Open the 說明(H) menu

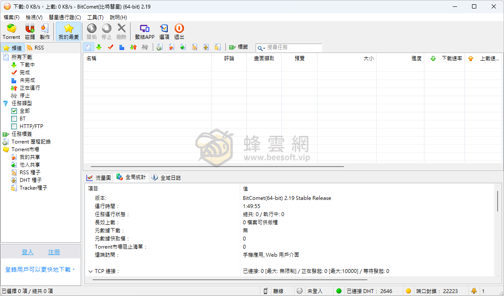click(x=118, y=18)
